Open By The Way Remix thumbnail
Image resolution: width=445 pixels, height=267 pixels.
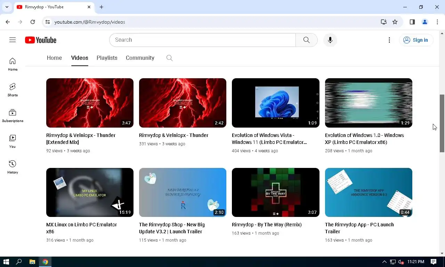pyautogui.click(x=276, y=193)
